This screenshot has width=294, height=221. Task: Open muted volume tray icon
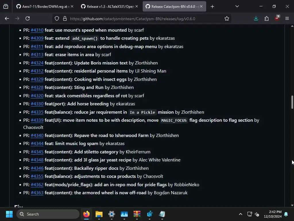pos(257,214)
